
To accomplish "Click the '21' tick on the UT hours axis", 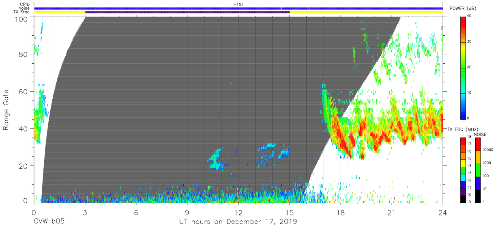I will tap(392, 212).
